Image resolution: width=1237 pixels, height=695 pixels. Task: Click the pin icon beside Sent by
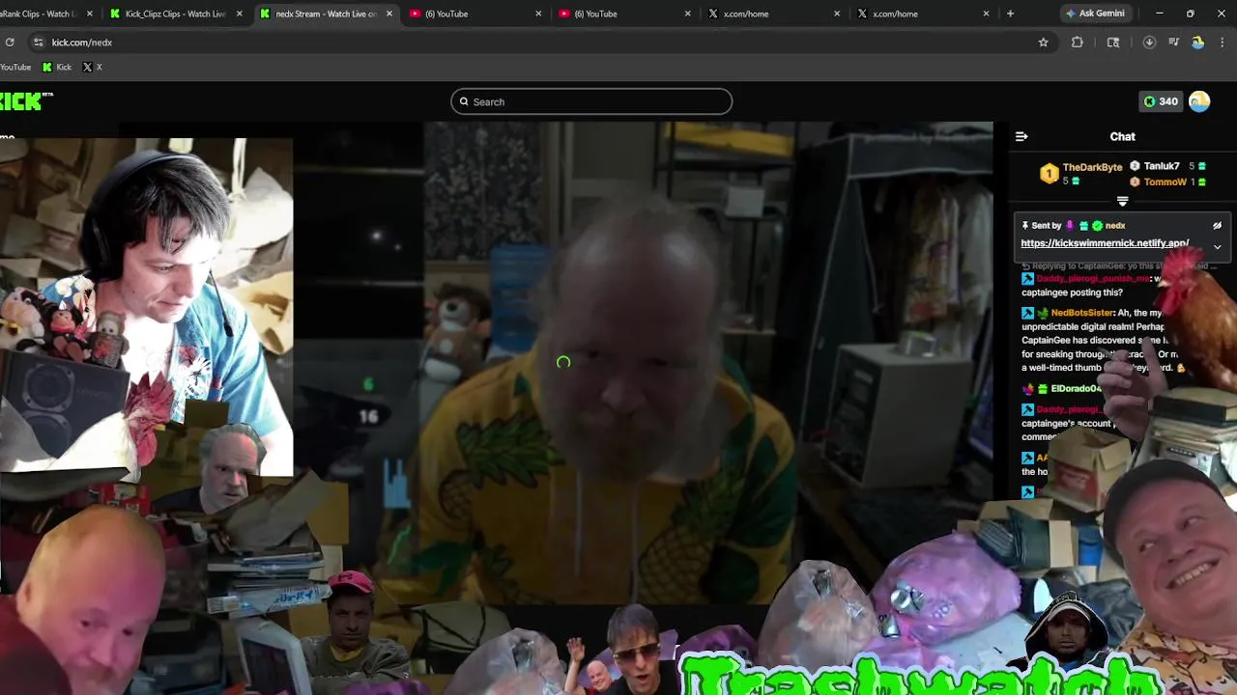[1024, 226]
